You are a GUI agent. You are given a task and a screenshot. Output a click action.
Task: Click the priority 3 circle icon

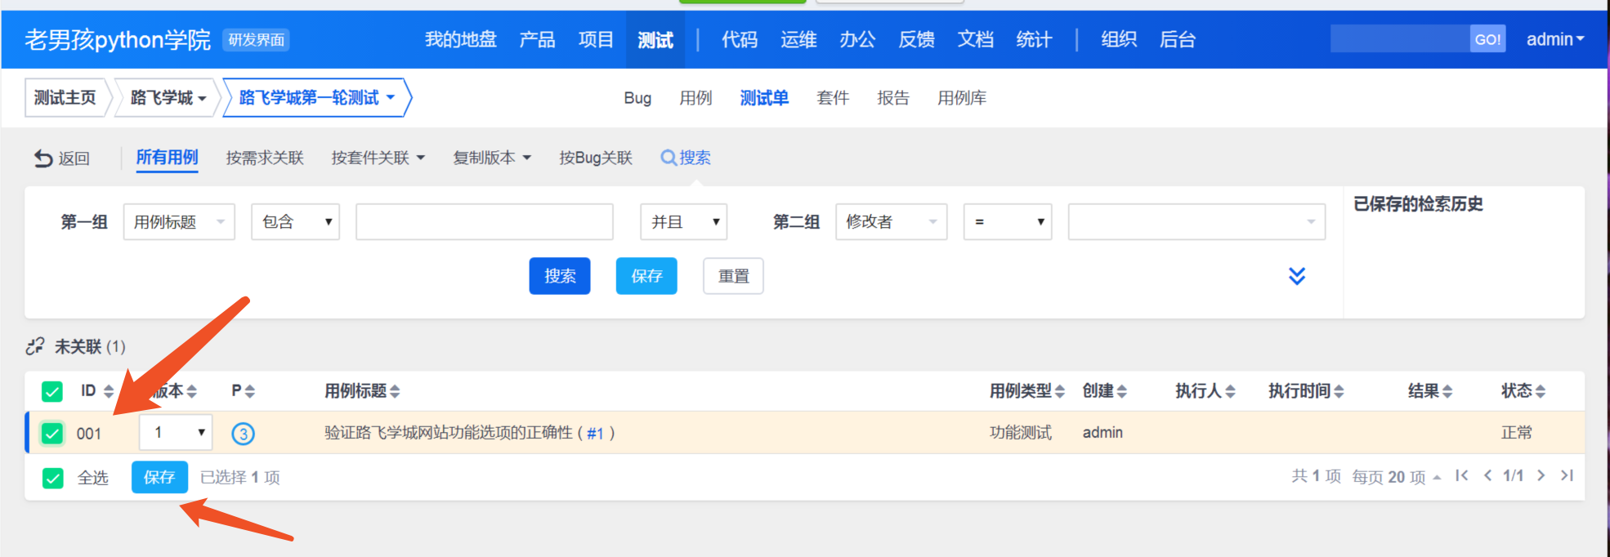[243, 433]
